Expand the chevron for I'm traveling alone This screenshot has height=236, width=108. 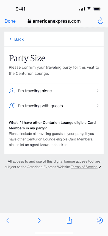click(97, 91)
